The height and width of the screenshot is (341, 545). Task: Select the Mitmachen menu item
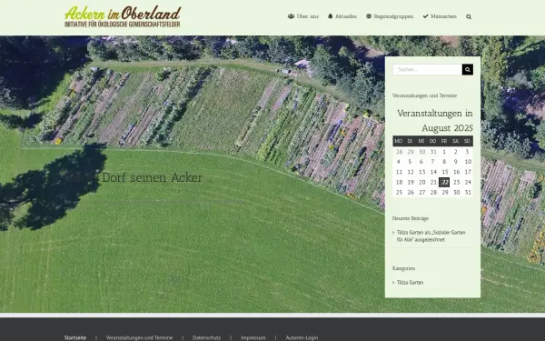440,16
